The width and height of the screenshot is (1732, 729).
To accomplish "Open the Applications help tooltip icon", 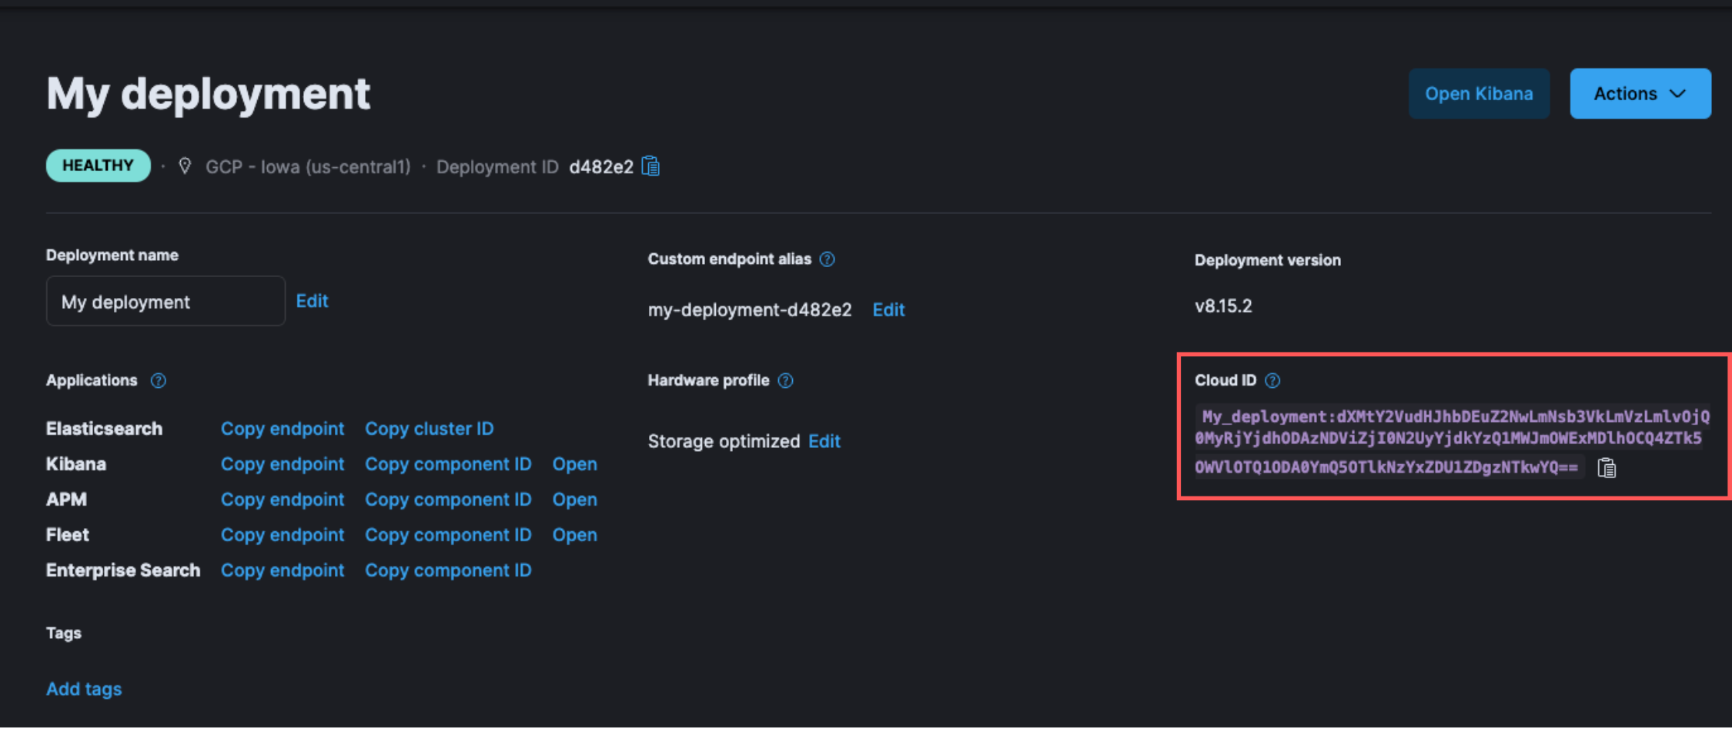I will [x=158, y=380].
